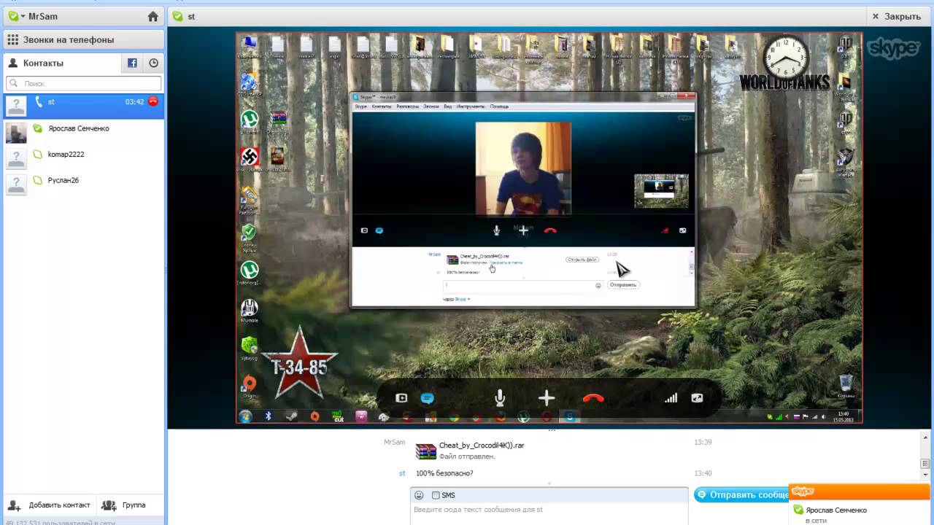934x525 pixels.
Task: Click the call timer 03:42
Action: [135, 102]
